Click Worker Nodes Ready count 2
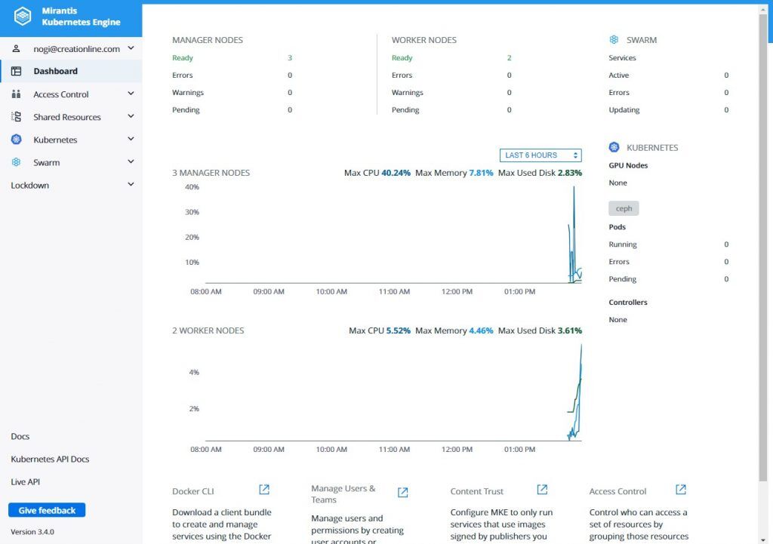 click(510, 57)
